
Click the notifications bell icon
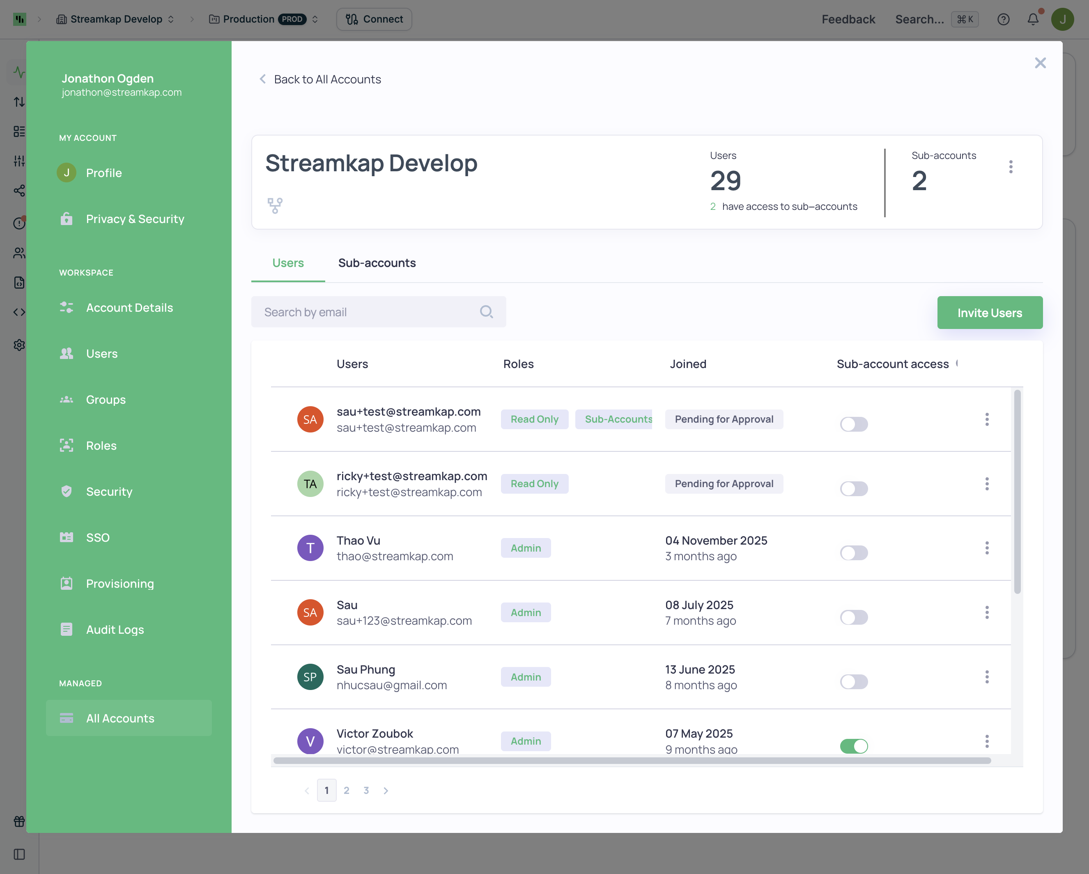tap(1033, 19)
